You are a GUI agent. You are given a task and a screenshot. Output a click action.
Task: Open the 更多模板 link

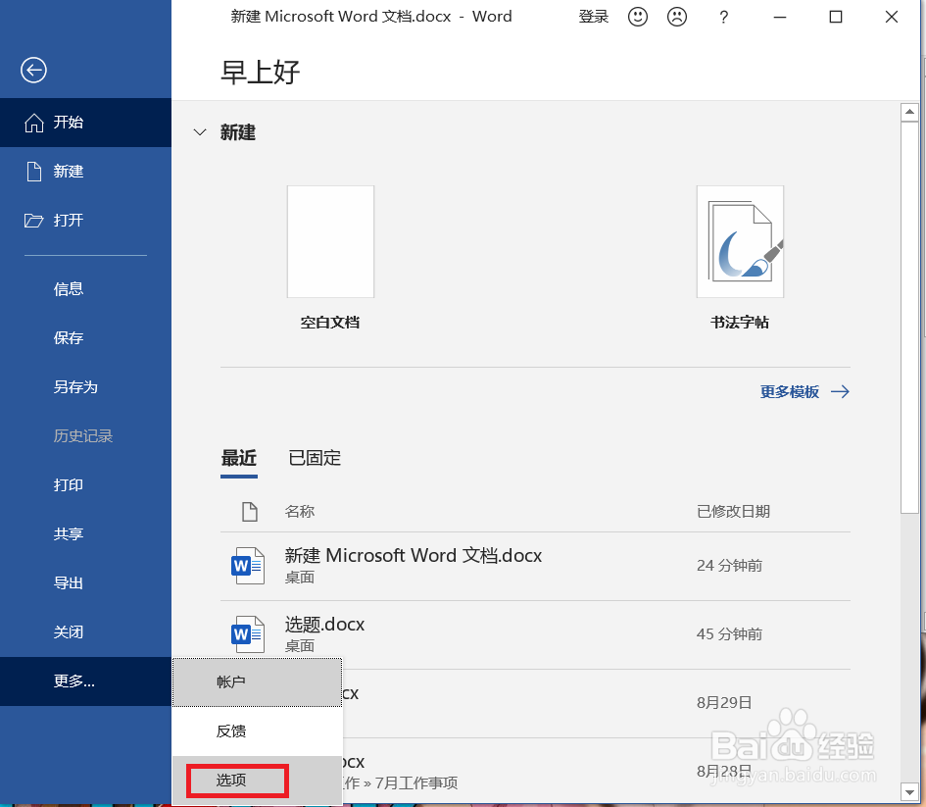click(789, 391)
